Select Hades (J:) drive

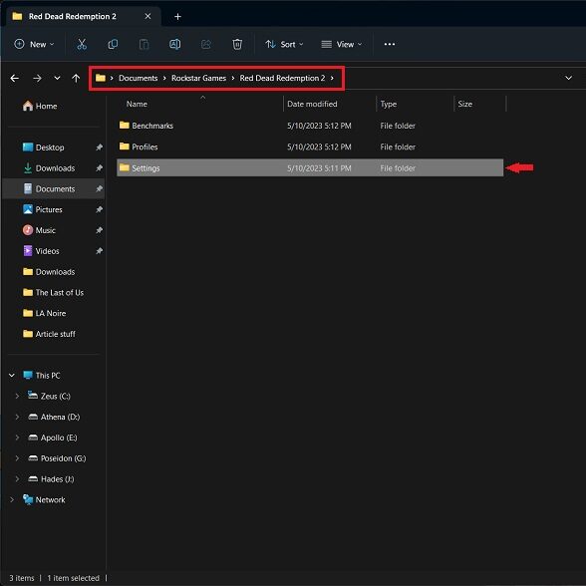(x=51, y=479)
